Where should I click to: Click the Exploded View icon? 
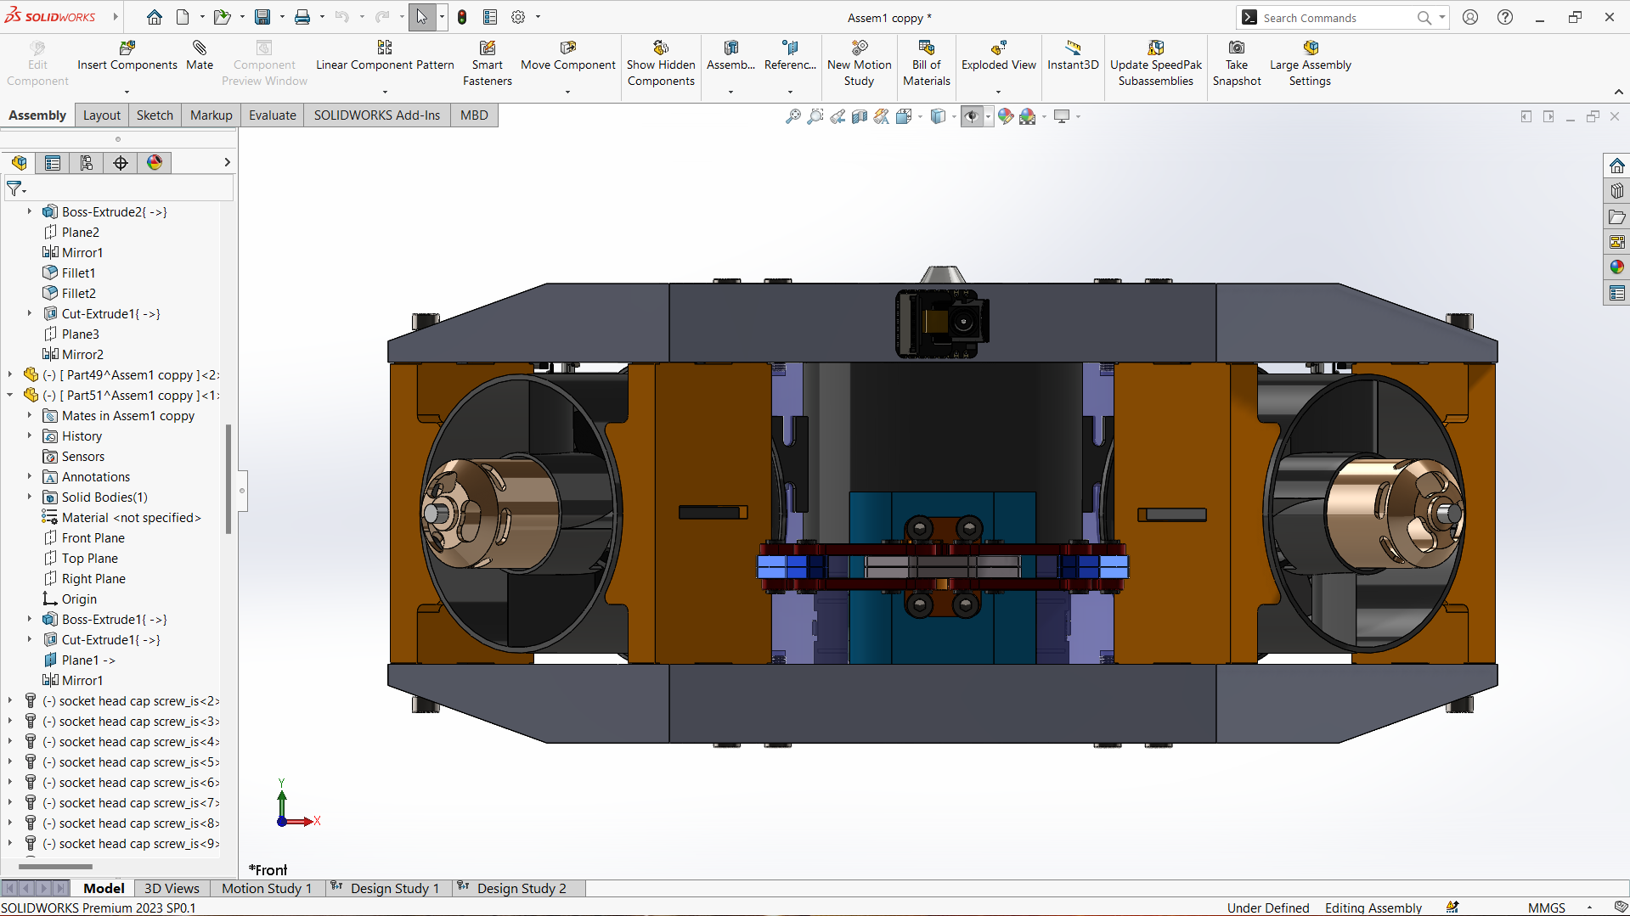pos(998,48)
